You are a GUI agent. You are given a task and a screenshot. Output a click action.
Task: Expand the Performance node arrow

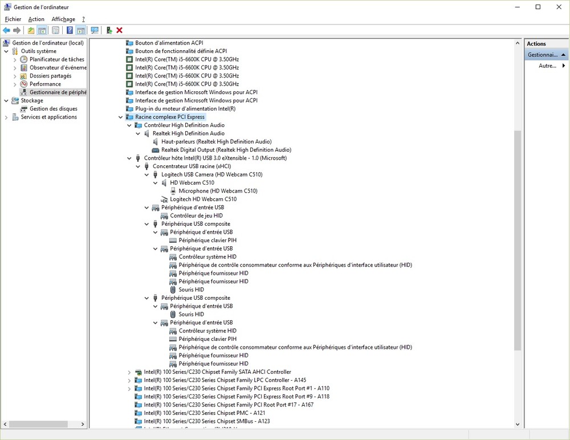(x=15, y=84)
